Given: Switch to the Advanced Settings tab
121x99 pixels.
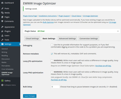Looking at the screenshot, I should click(x=67, y=39).
